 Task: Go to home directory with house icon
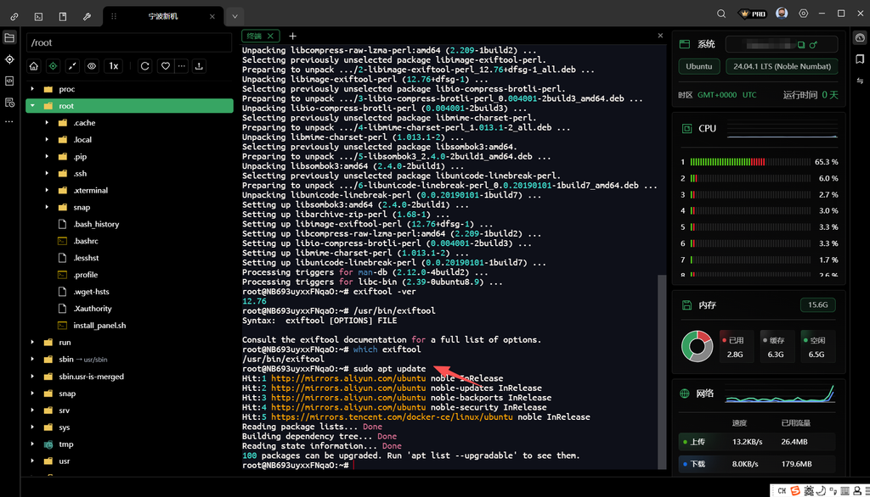pyautogui.click(x=34, y=66)
